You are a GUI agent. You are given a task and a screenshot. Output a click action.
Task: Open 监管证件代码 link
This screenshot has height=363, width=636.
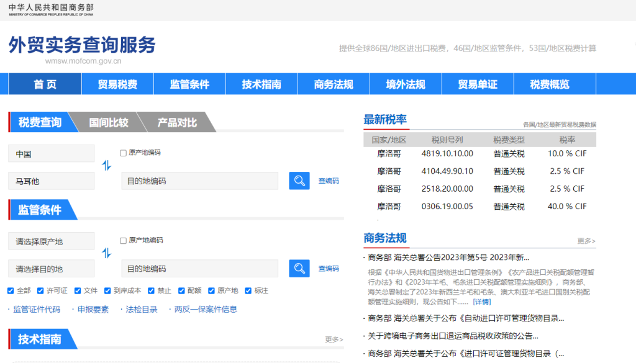tap(37, 309)
